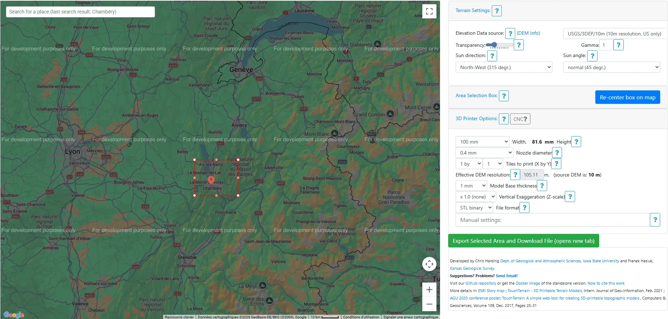The width and height of the screenshot is (668, 319).
Task: Open the 100 mm width dropdown
Action: click(x=482, y=141)
